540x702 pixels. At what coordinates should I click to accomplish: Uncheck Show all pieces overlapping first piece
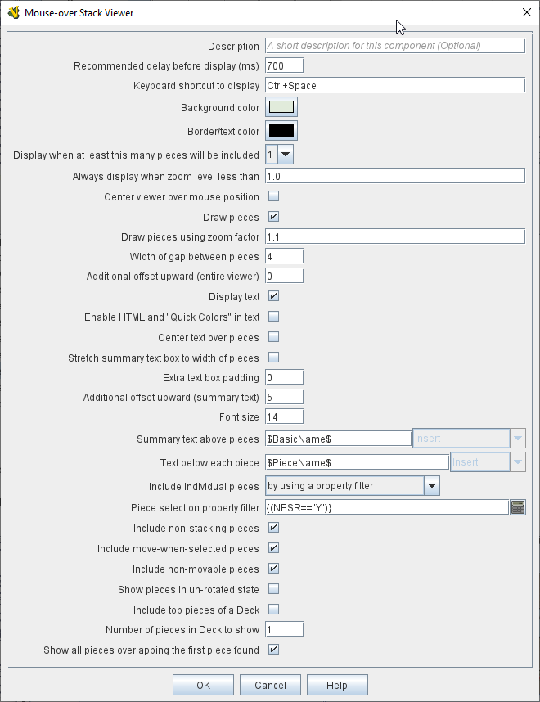pyautogui.click(x=273, y=649)
